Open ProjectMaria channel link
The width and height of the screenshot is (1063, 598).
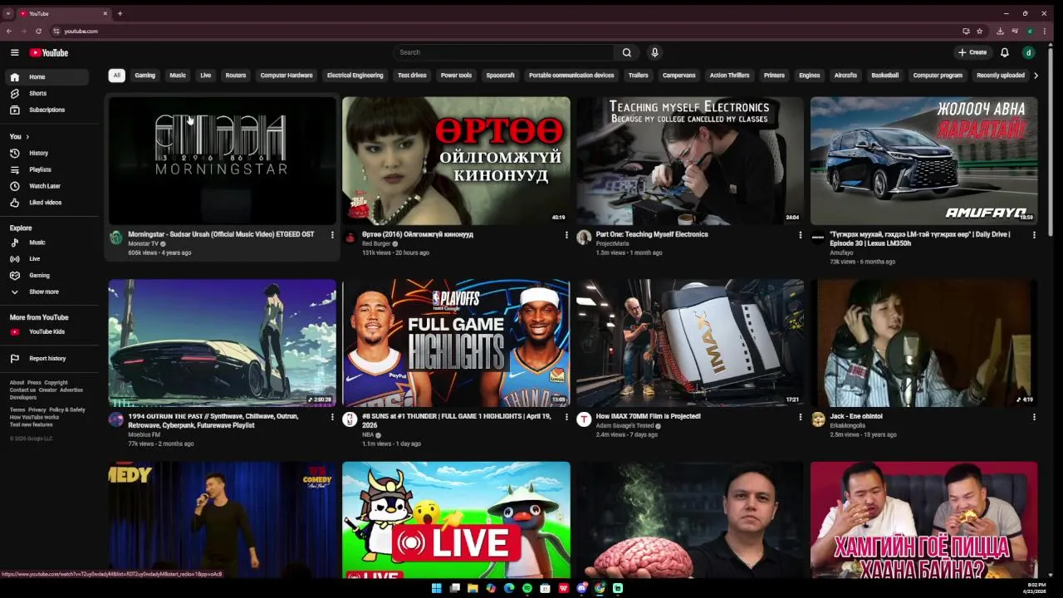pos(612,243)
